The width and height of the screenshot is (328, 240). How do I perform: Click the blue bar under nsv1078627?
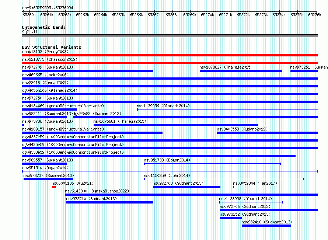(241, 71)
